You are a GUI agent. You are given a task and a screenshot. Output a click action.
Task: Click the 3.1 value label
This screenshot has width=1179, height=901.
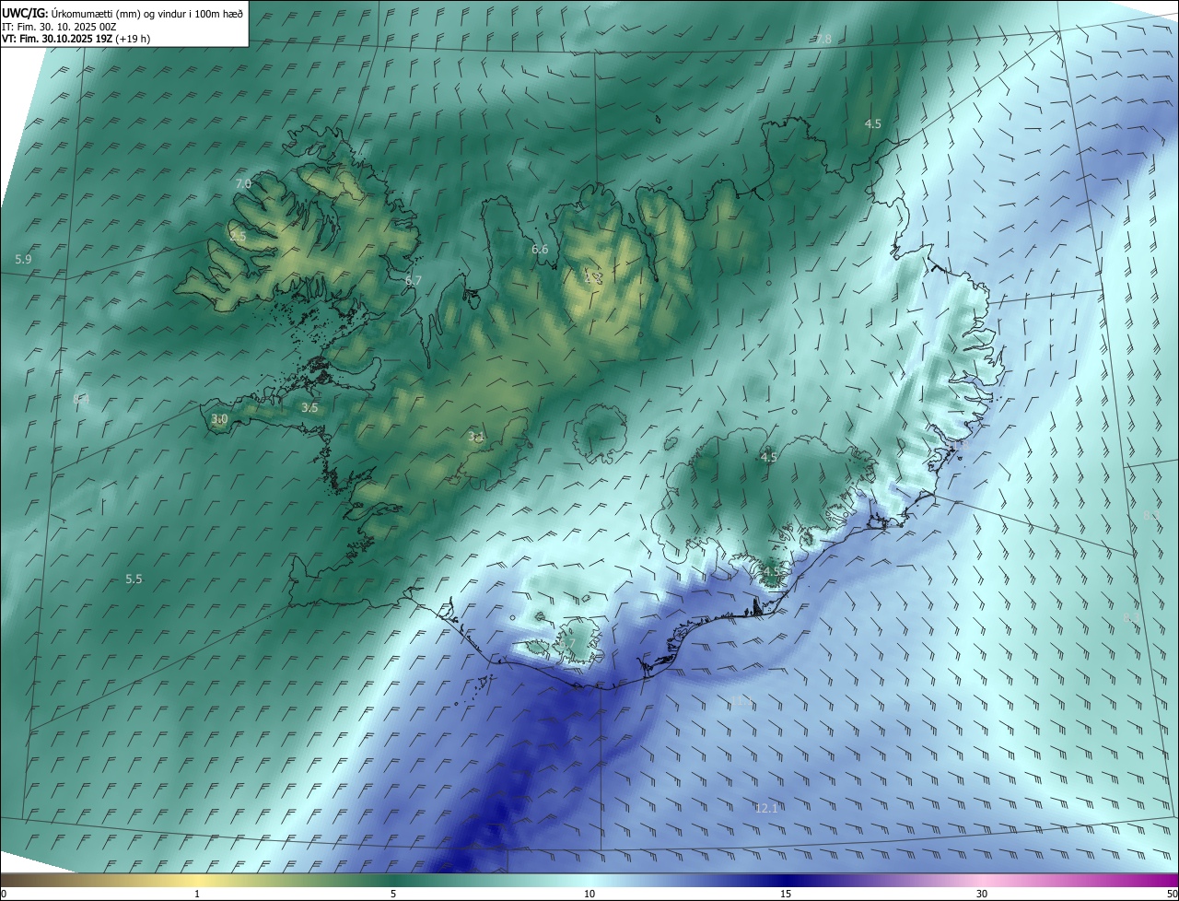tap(475, 437)
